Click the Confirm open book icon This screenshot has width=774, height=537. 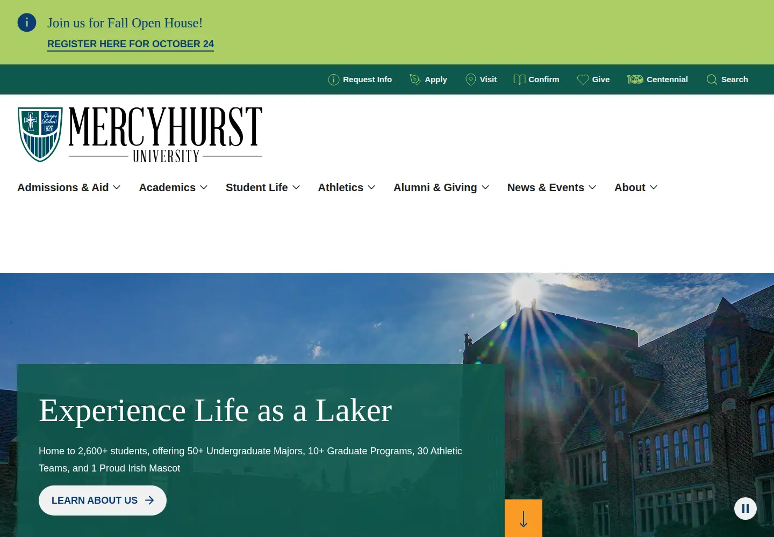(x=519, y=79)
